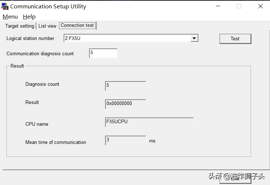Open the Help menu
270x185 pixels.
tap(29, 17)
